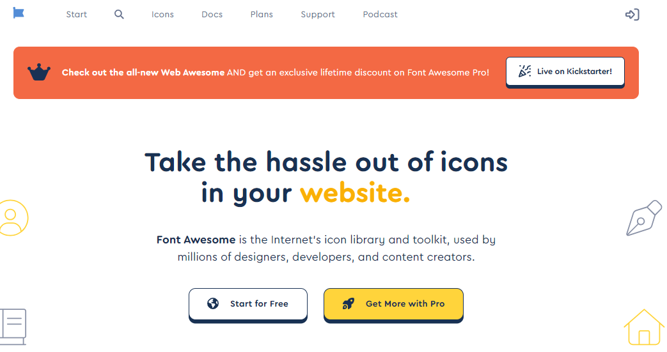This screenshot has width=667, height=352.
Task: Click the crown icon in the orange banner
Action: tap(39, 72)
